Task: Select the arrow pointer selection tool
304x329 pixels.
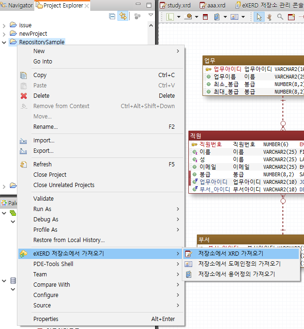Action: point(259,17)
